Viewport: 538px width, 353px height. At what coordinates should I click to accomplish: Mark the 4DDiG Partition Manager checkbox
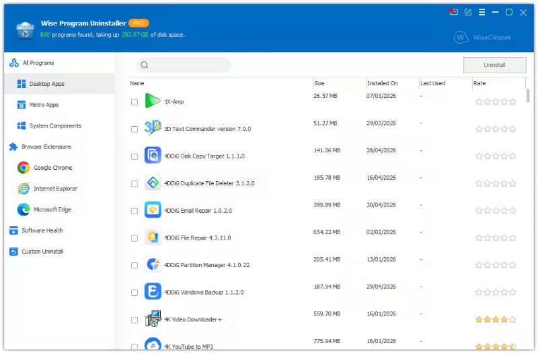(134, 265)
